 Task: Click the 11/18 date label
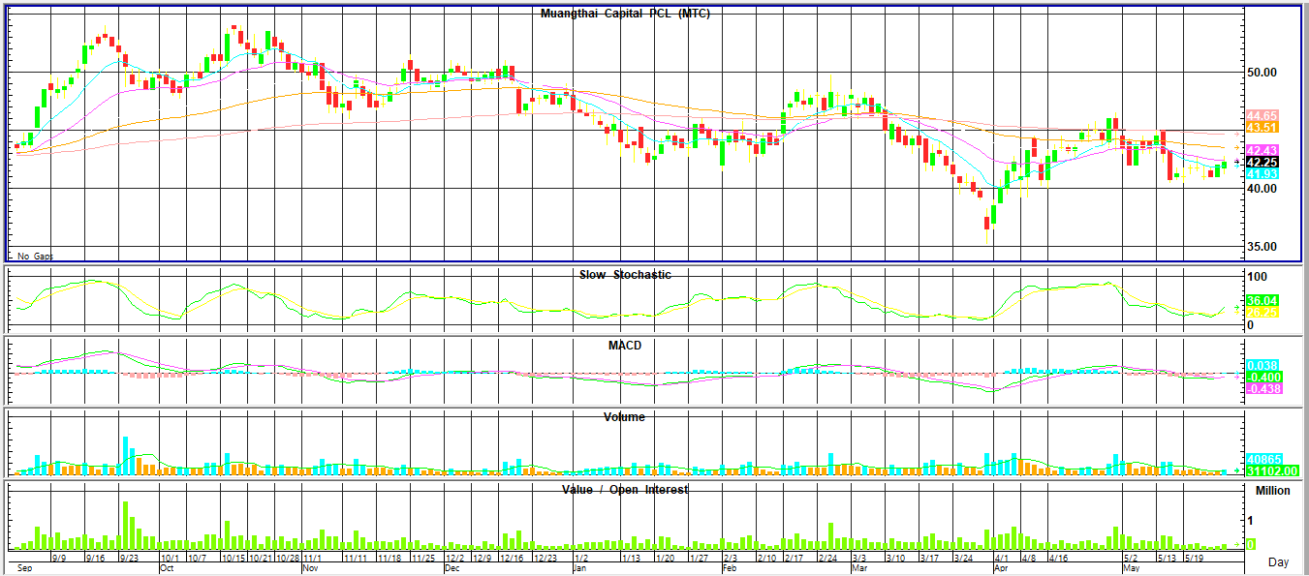pos(390,559)
